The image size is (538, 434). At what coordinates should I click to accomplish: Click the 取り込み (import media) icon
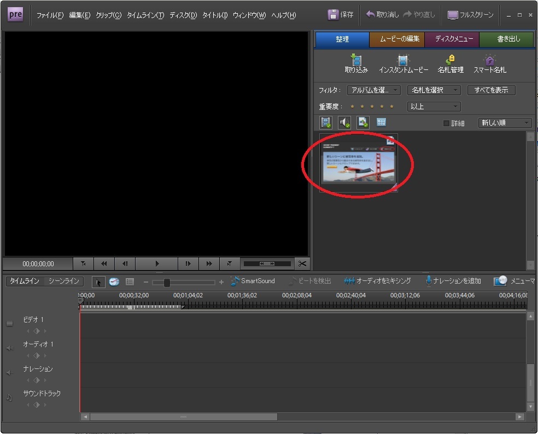coord(356,60)
